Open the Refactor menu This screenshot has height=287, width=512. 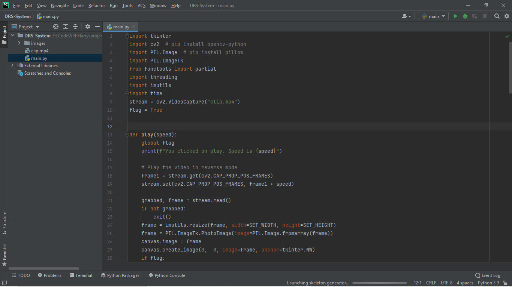click(97, 6)
